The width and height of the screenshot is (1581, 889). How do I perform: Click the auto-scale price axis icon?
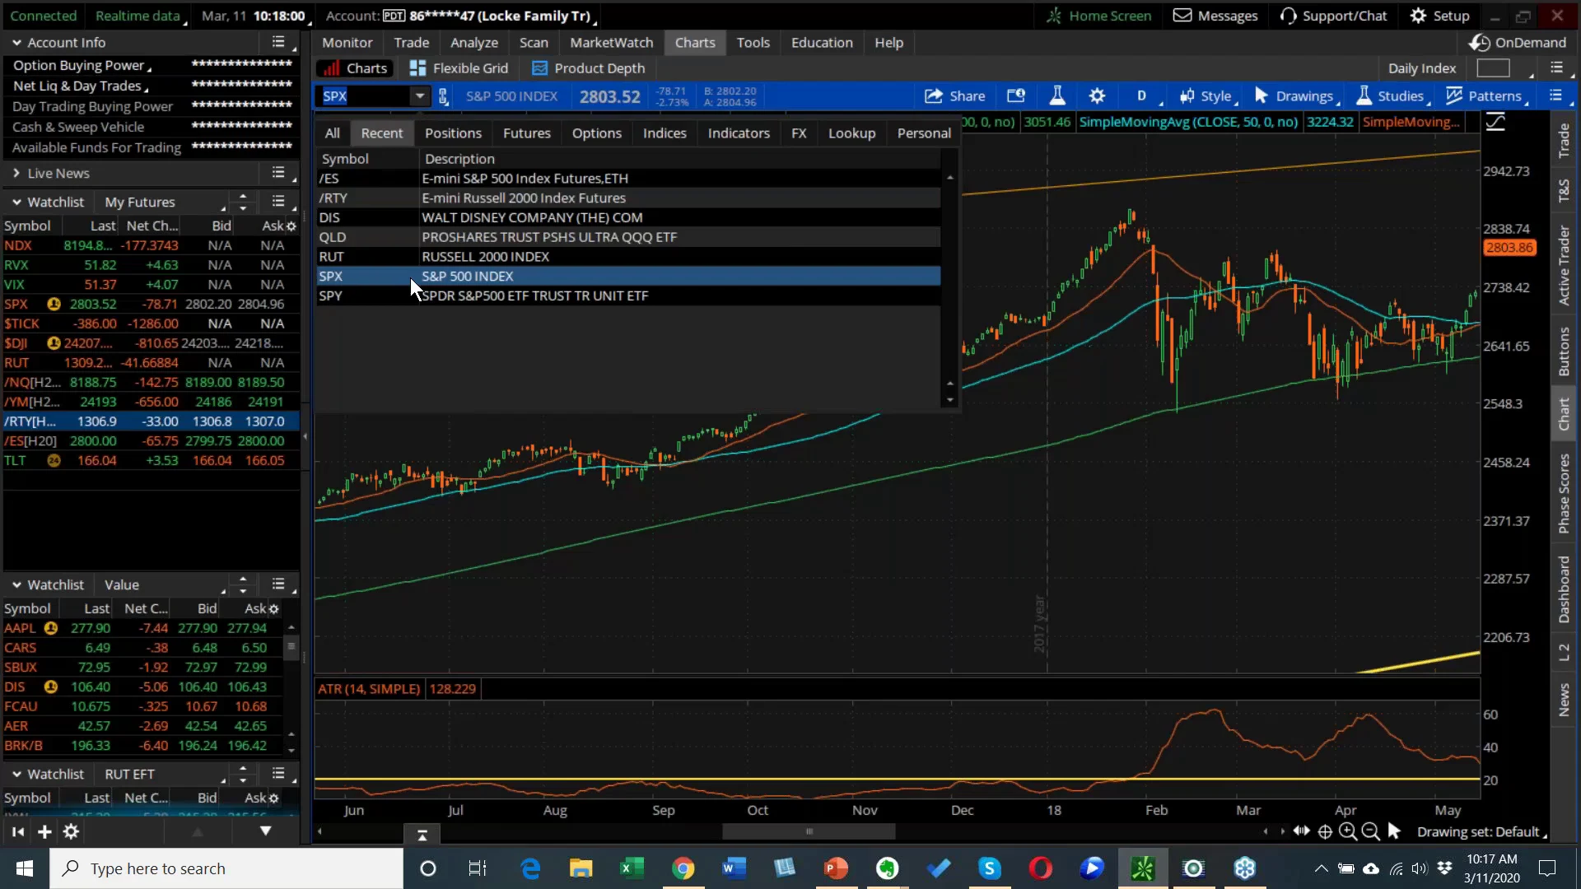[1495, 123]
